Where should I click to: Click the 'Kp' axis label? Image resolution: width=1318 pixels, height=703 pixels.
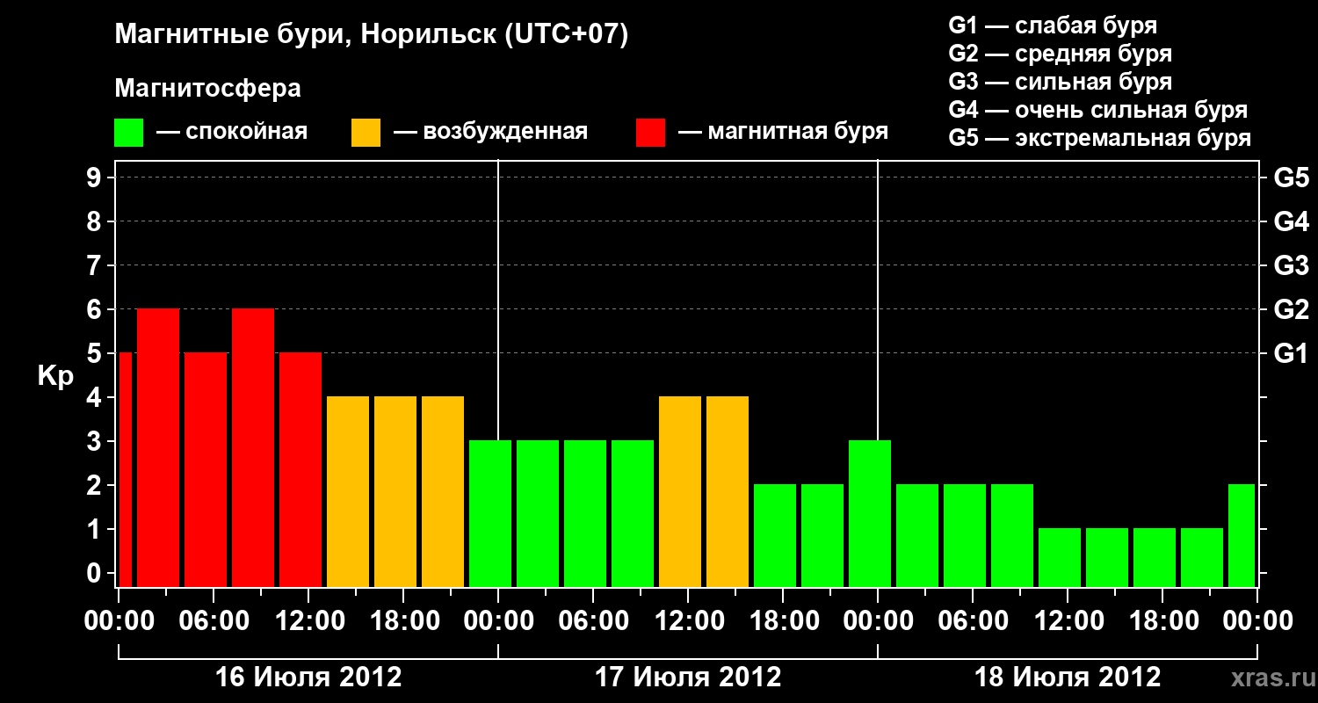click(55, 377)
